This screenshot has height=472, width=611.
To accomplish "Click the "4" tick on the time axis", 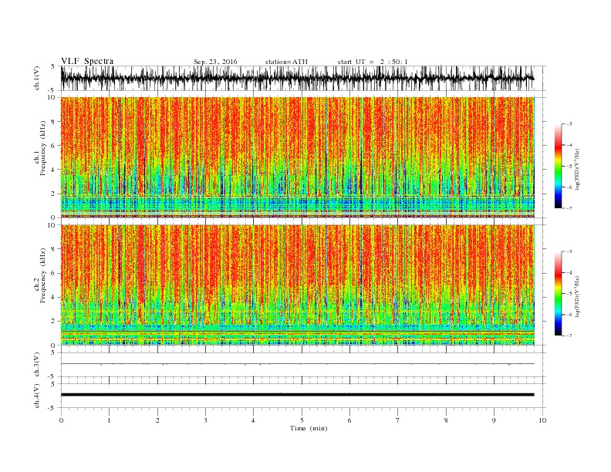I will pos(253,420).
